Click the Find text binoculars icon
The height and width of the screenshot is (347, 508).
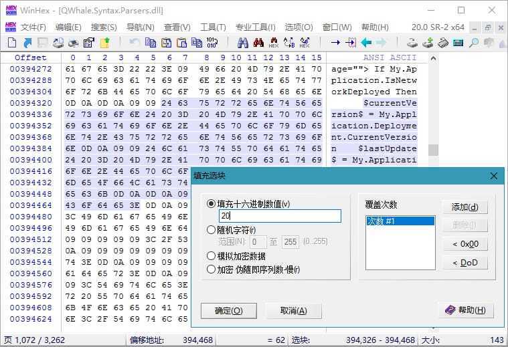pyautogui.click(x=243, y=42)
